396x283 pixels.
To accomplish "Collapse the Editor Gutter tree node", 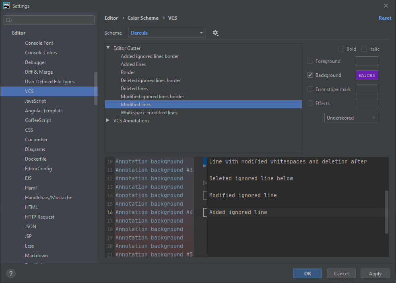I will pos(108,48).
